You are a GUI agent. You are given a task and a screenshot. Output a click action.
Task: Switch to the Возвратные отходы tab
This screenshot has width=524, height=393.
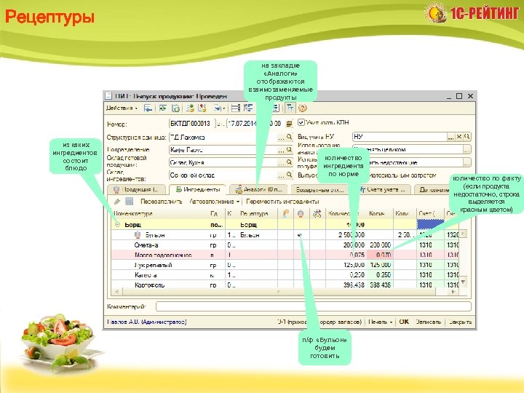(319, 189)
